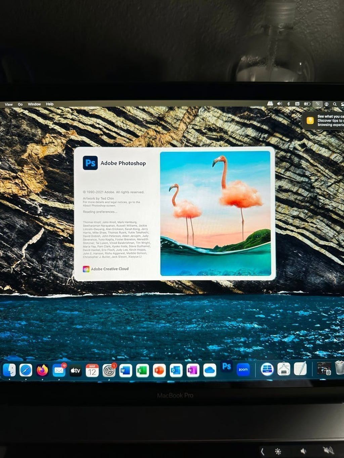
Task: Open the Help menu
Action: [50, 104]
